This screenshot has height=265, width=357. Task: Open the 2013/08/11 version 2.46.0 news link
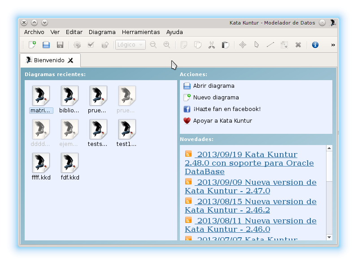(x=250, y=225)
